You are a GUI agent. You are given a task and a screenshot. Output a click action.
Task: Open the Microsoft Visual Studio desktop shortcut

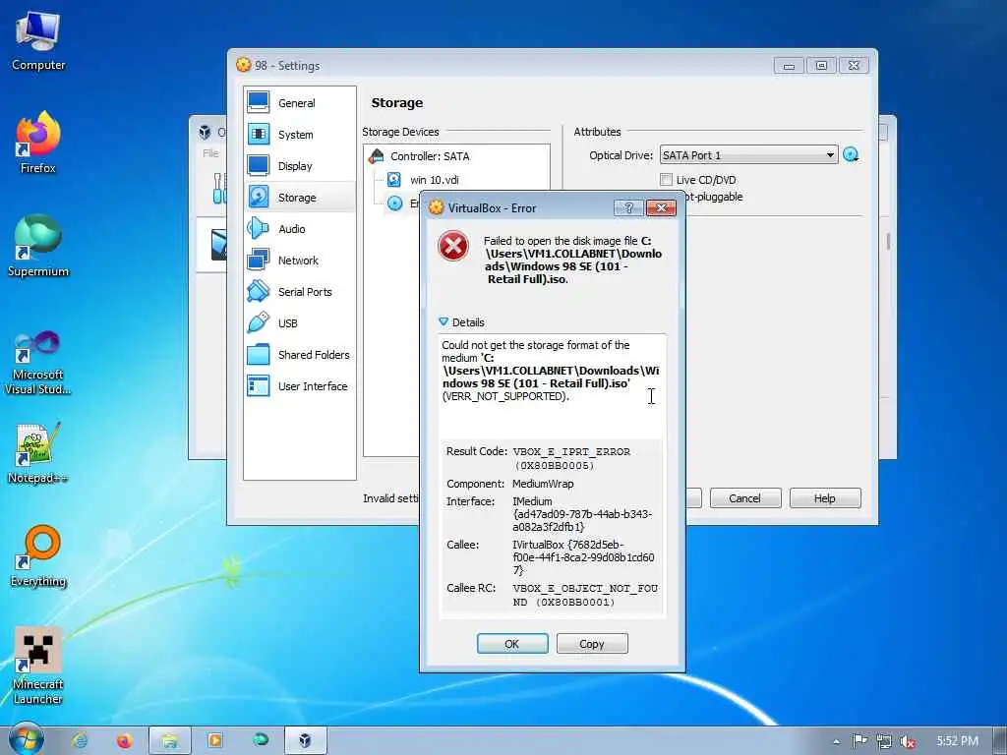pos(38,364)
